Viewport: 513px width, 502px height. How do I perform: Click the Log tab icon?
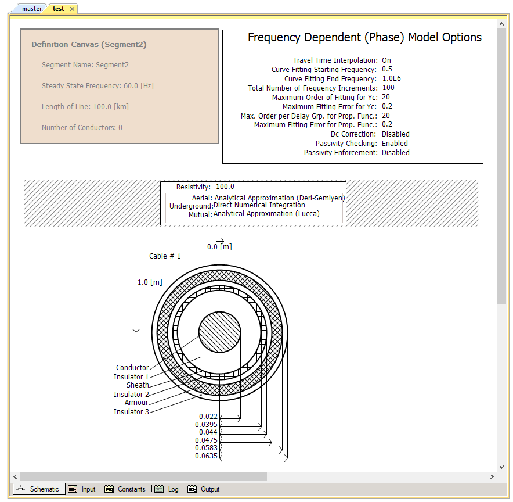pyautogui.click(x=159, y=489)
